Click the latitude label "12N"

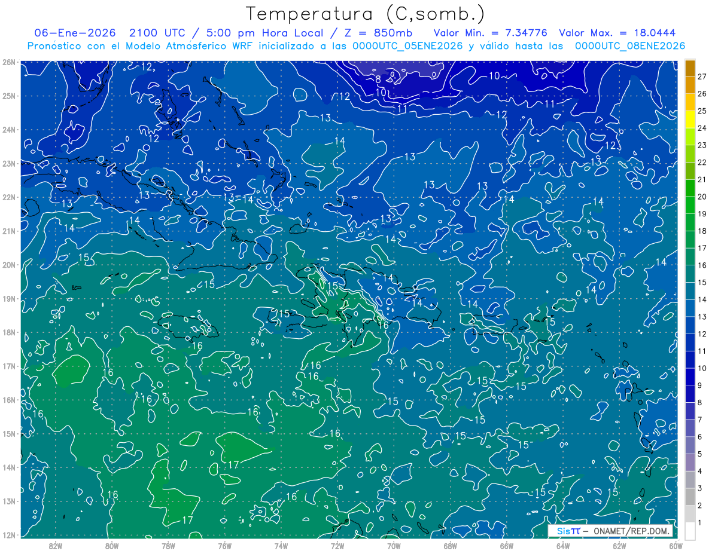9,535
